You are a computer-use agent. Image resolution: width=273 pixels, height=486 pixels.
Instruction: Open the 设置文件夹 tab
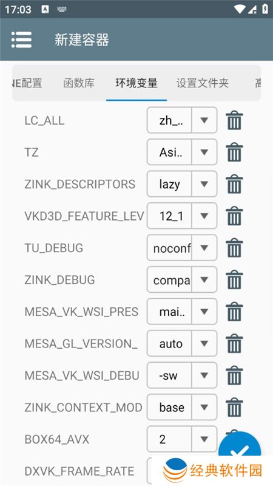click(x=203, y=83)
